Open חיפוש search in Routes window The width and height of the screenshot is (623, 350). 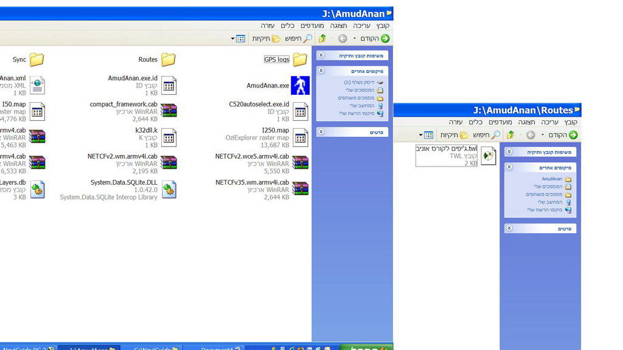coord(486,135)
